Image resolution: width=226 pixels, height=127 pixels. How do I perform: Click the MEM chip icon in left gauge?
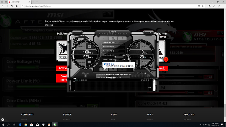coord(89,62)
